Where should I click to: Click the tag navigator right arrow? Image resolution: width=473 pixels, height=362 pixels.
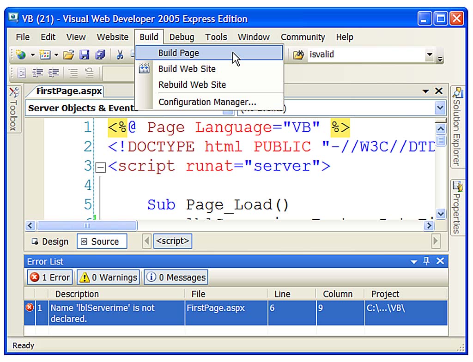click(x=436, y=241)
